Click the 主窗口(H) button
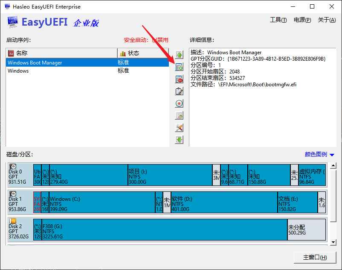Screen dimensions: 342x270 [x=315, y=257]
